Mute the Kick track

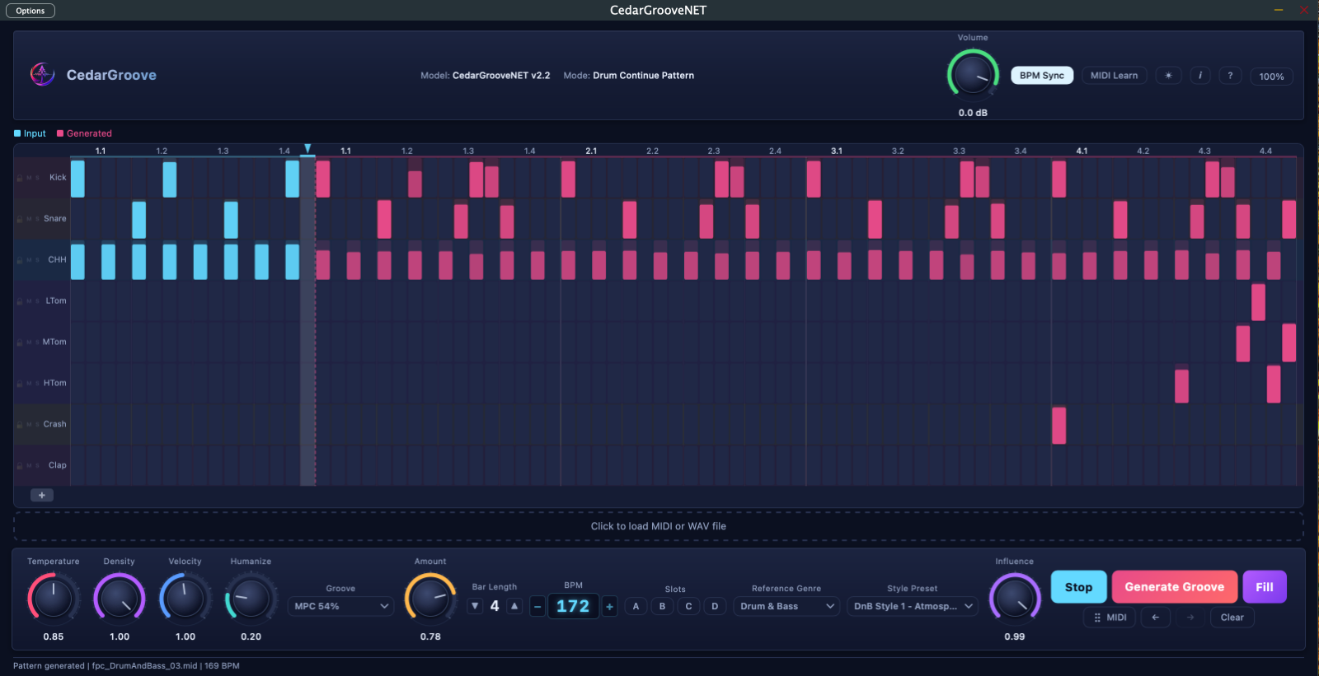point(29,178)
